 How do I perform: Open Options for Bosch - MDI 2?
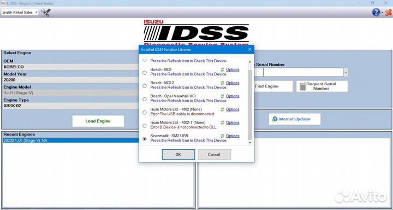[x=233, y=83]
